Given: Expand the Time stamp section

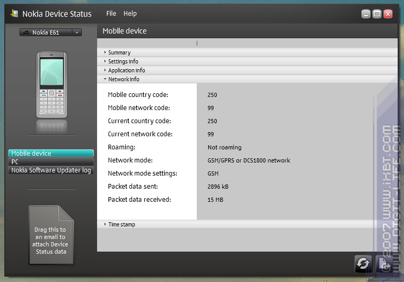Looking at the screenshot, I should 247,224.
